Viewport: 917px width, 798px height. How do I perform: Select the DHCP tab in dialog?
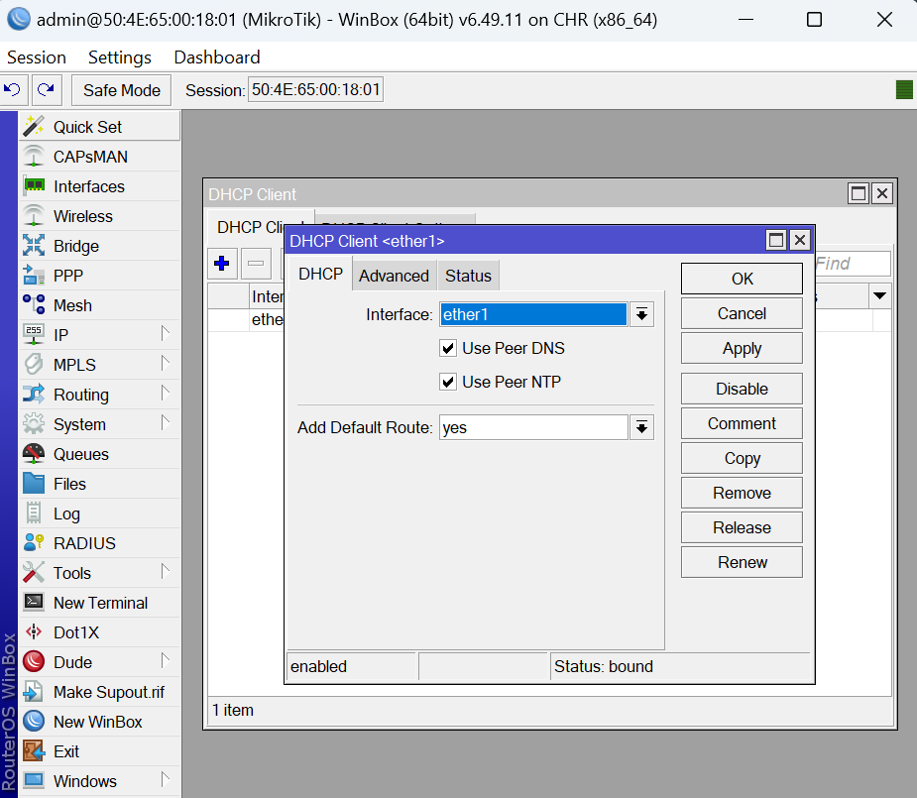point(320,275)
